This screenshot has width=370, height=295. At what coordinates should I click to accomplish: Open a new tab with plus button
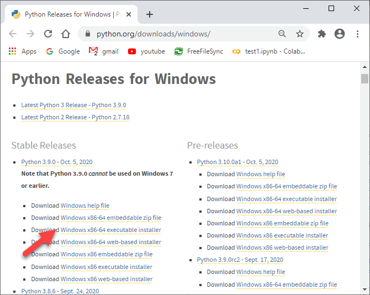tap(149, 14)
